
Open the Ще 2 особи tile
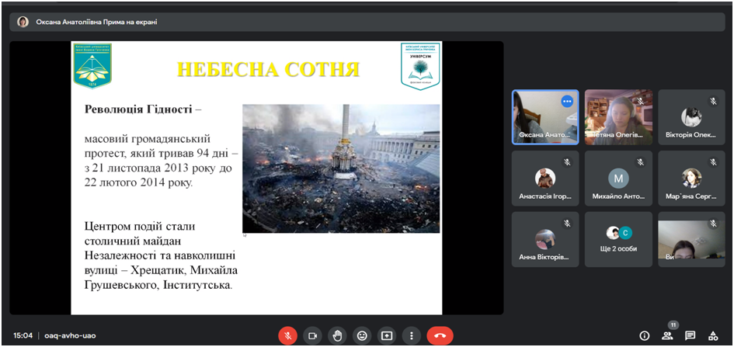(618, 239)
